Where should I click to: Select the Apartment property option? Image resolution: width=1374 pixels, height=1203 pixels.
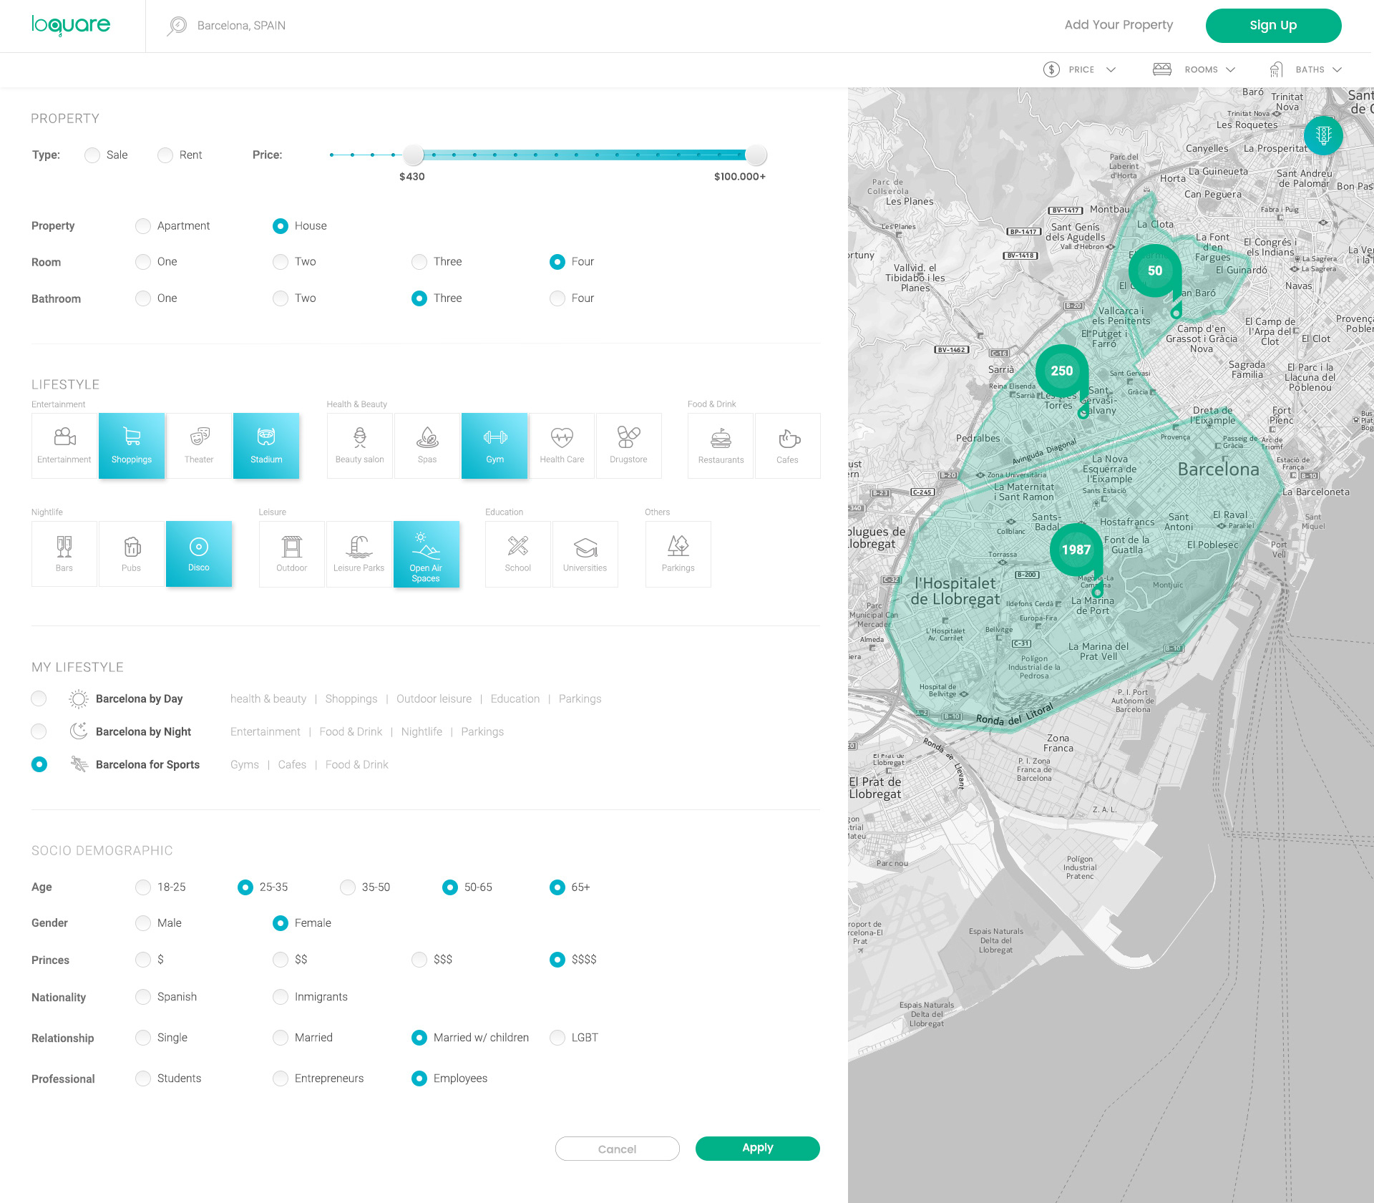[x=144, y=226]
